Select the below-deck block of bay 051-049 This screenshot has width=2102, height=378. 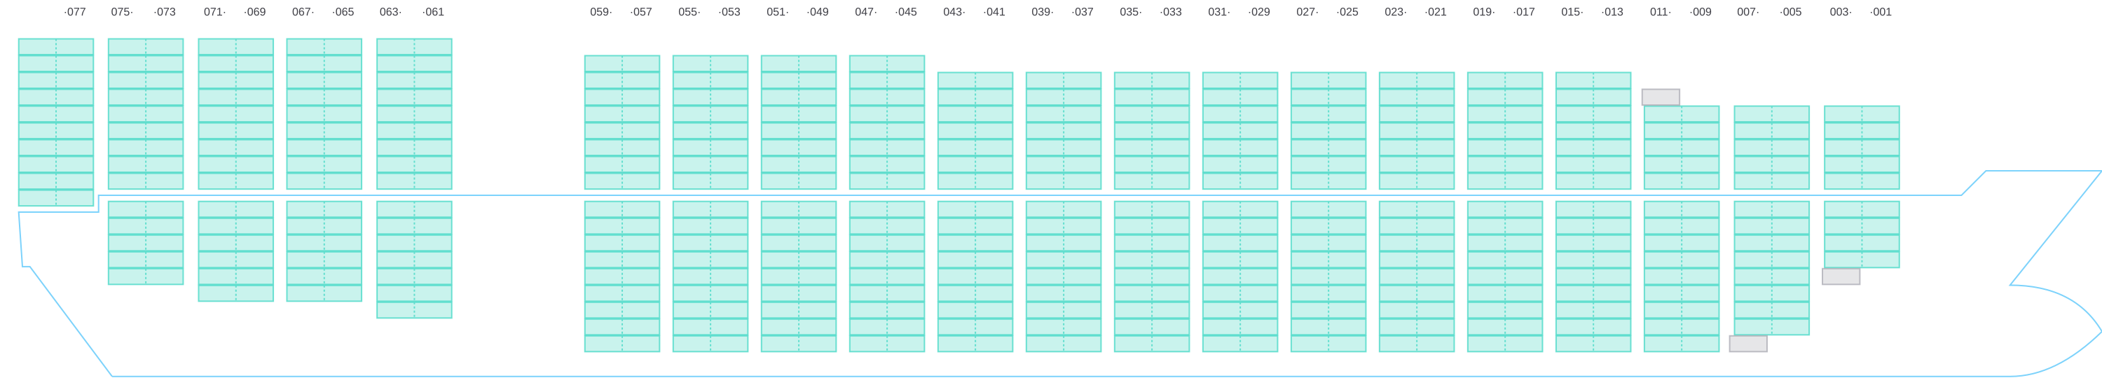point(798,276)
